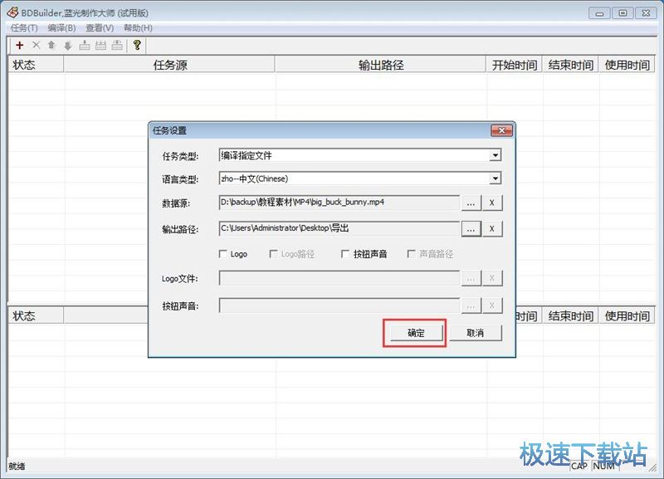
Task: Browse for 输出路径 folder with ... button
Action: (471, 229)
